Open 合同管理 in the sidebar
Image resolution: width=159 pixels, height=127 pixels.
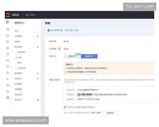click(18, 84)
